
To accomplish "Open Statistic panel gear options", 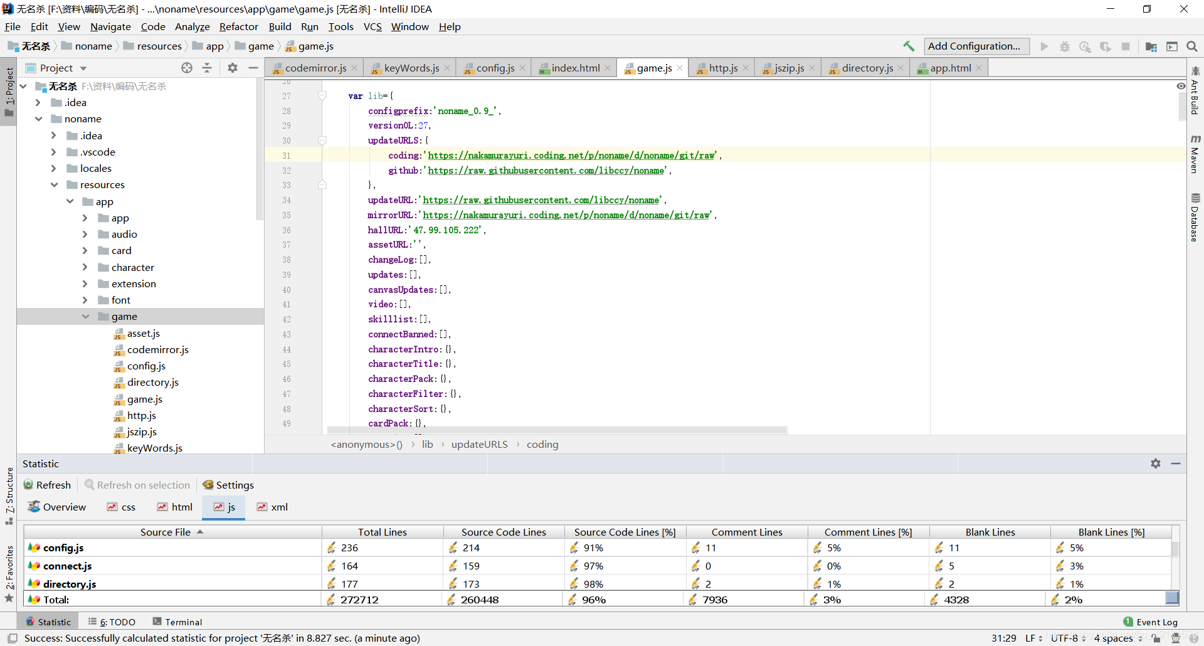I will point(1156,463).
